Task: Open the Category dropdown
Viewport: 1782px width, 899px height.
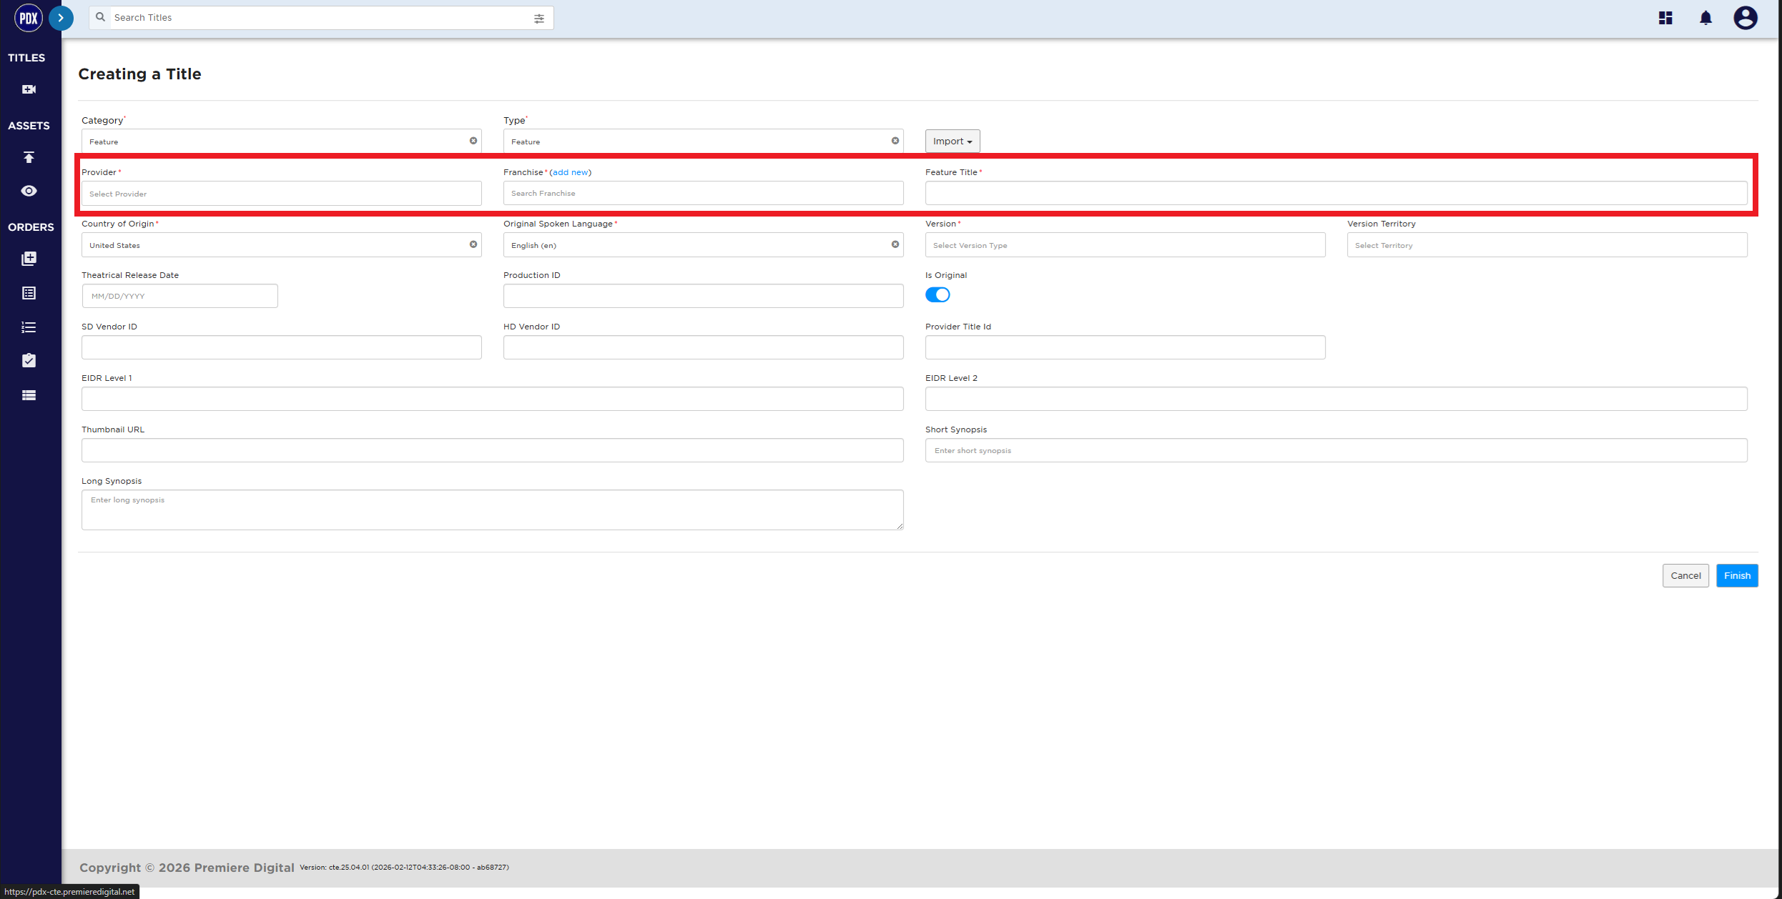Action: pos(282,141)
